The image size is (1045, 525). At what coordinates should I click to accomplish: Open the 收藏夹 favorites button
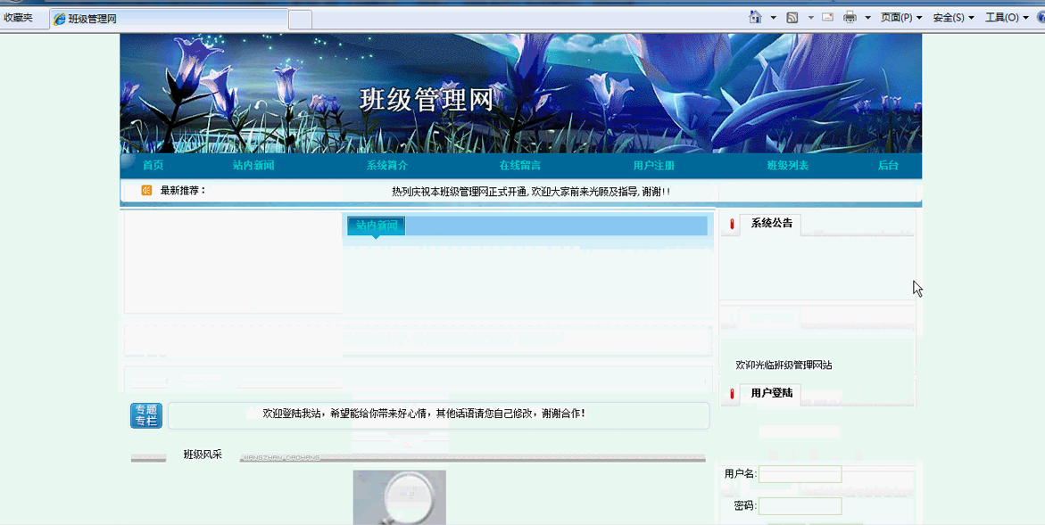tap(19, 18)
